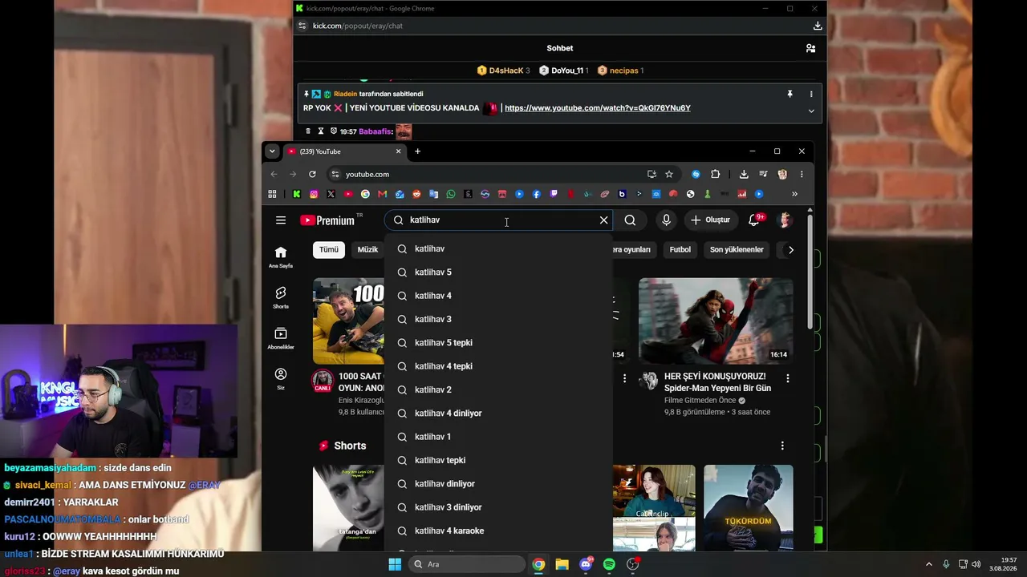The height and width of the screenshot is (577, 1027).
Task: Reload the YouTube page
Action: click(x=312, y=174)
